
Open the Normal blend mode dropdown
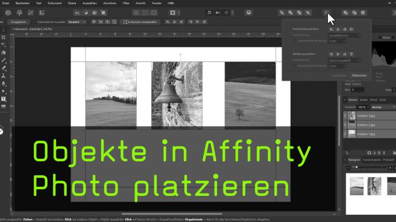pyautogui.click(x=383, y=107)
